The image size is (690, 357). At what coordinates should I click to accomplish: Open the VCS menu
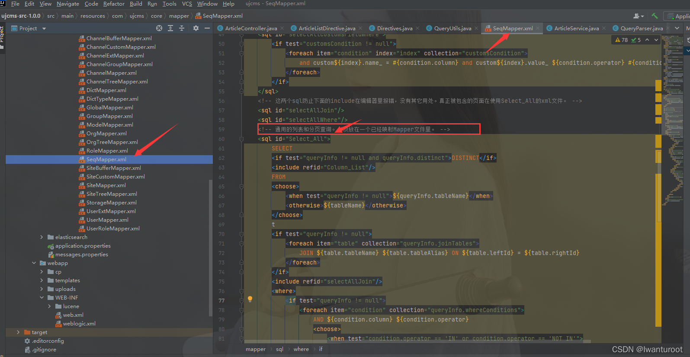coord(187,4)
